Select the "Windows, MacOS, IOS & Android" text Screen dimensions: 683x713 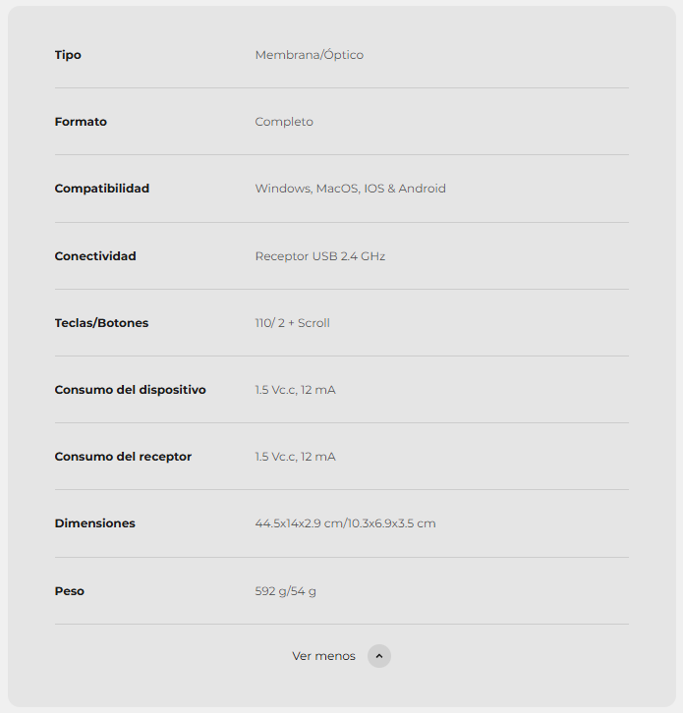(350, 189)
